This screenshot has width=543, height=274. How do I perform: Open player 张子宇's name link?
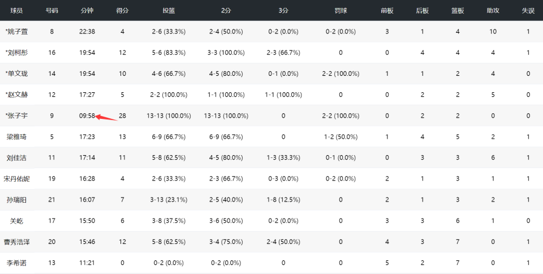click(x=18, y=115)
